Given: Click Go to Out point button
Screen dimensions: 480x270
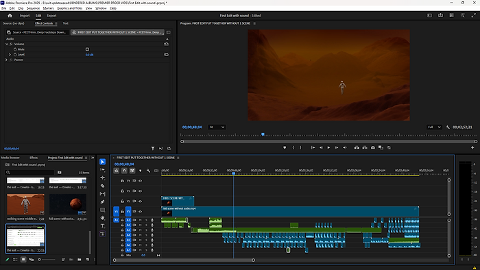Looking at the screenshot, I should 345,148.
